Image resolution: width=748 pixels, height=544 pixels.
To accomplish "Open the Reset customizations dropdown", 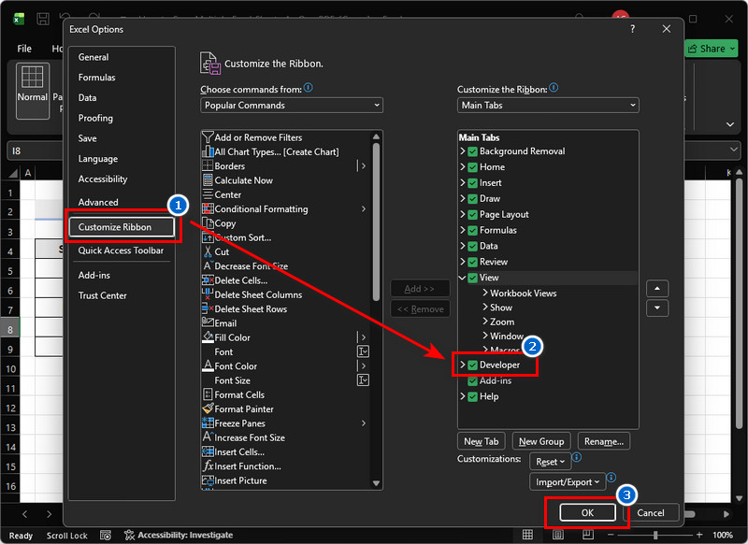I will 550,462.
